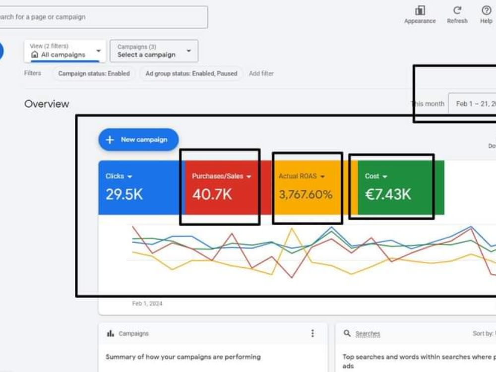Viewport: 496px width, 372px height.
Task: Click the search for a page or campaign field
Action: 103,17
